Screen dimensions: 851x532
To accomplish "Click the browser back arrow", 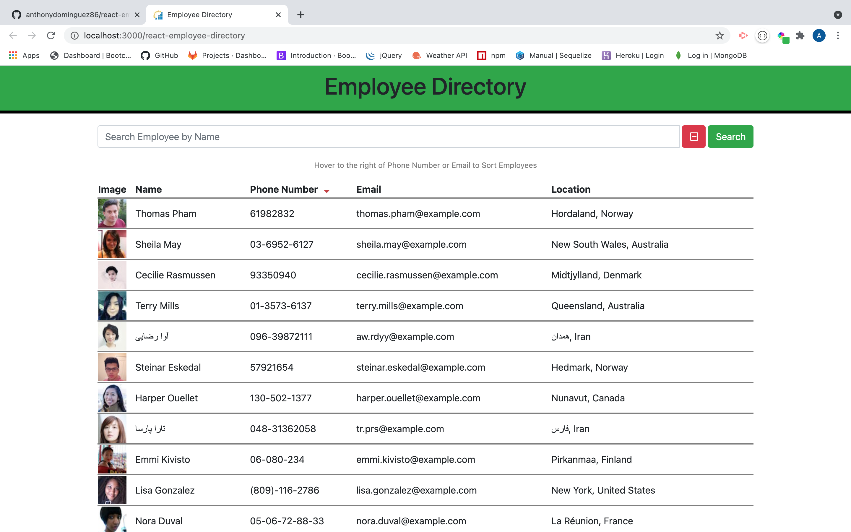I will [13, 35].
